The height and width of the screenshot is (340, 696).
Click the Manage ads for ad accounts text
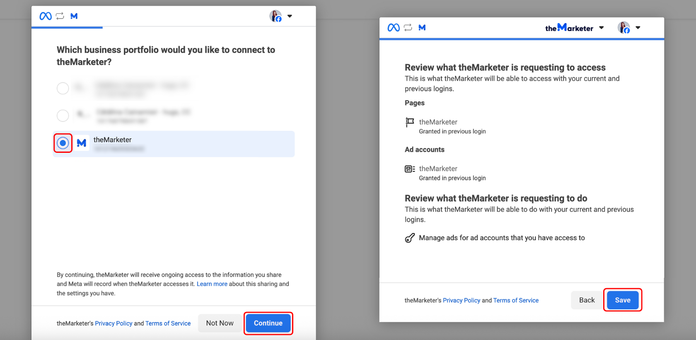pos(502,238)
